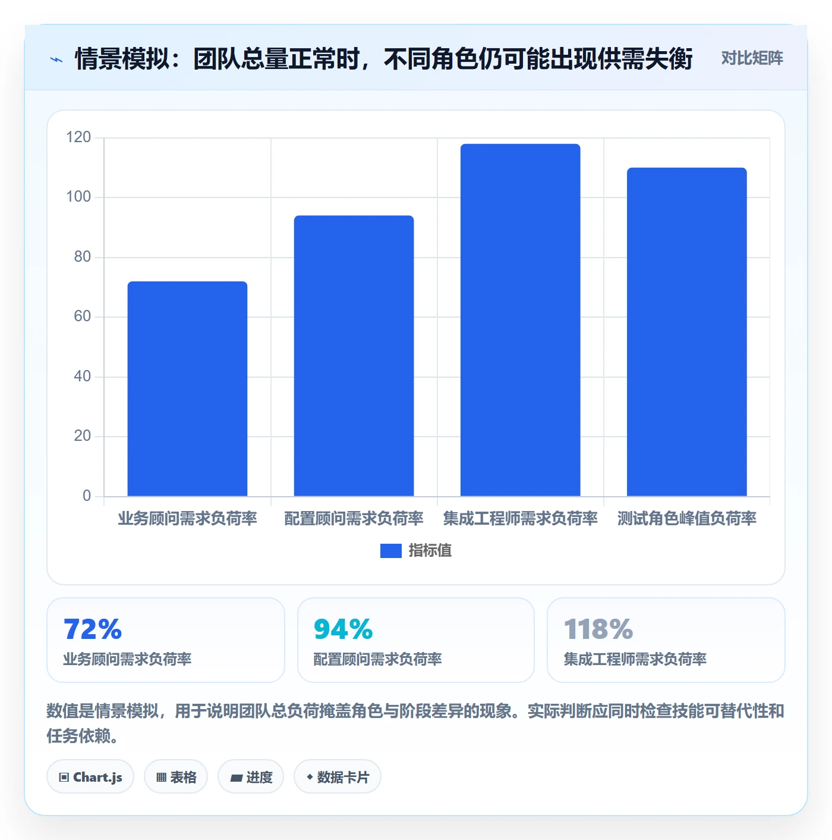Toggle the 指标值 legend color box
Image resolution: width=832 pixels, height=840 pixels.
point(390,551)
